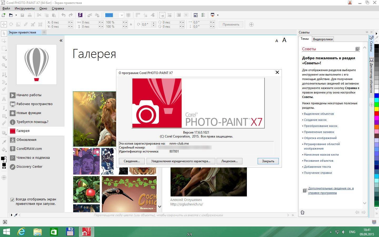
Task: Open the Создание масок tips link
Action: pyautogui.click(x=315, y=120)
